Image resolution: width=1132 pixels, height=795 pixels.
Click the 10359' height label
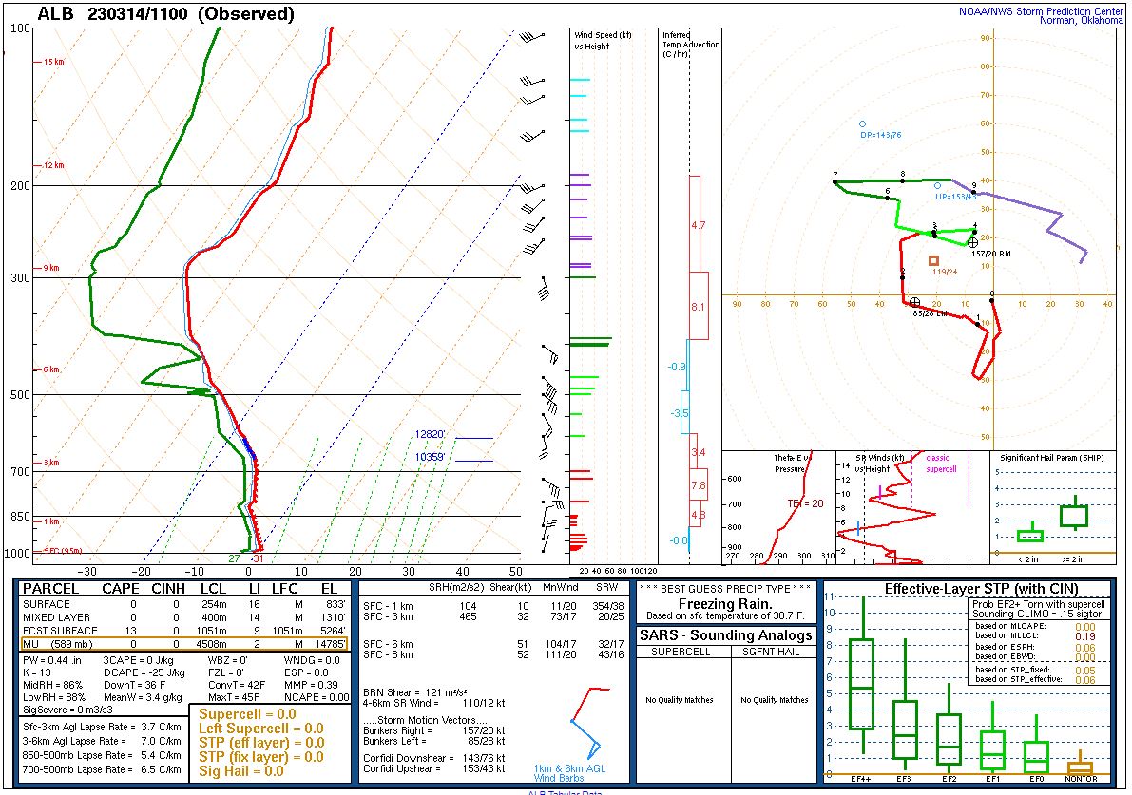pos(430,458)
